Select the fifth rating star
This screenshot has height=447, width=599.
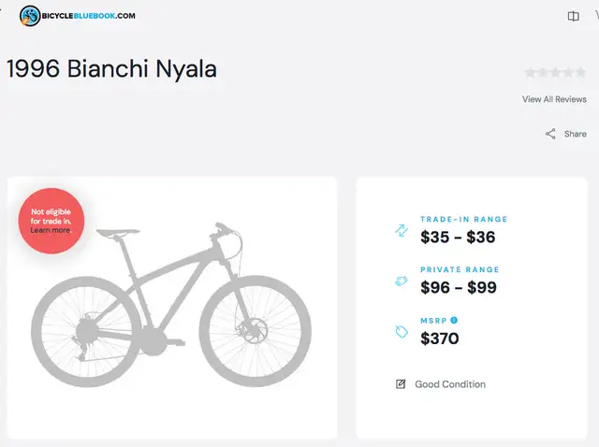(x=580, y=72)
